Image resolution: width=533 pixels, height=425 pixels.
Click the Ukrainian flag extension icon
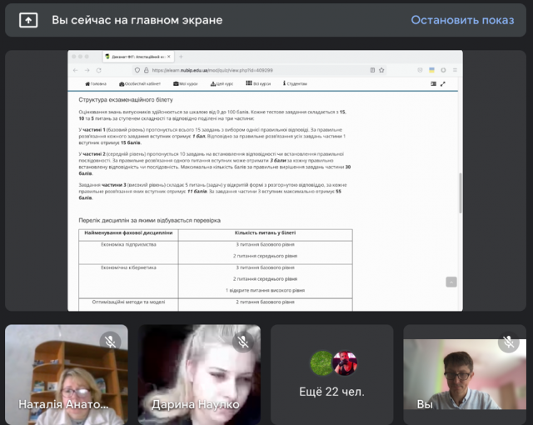click(x=431, y=70)
